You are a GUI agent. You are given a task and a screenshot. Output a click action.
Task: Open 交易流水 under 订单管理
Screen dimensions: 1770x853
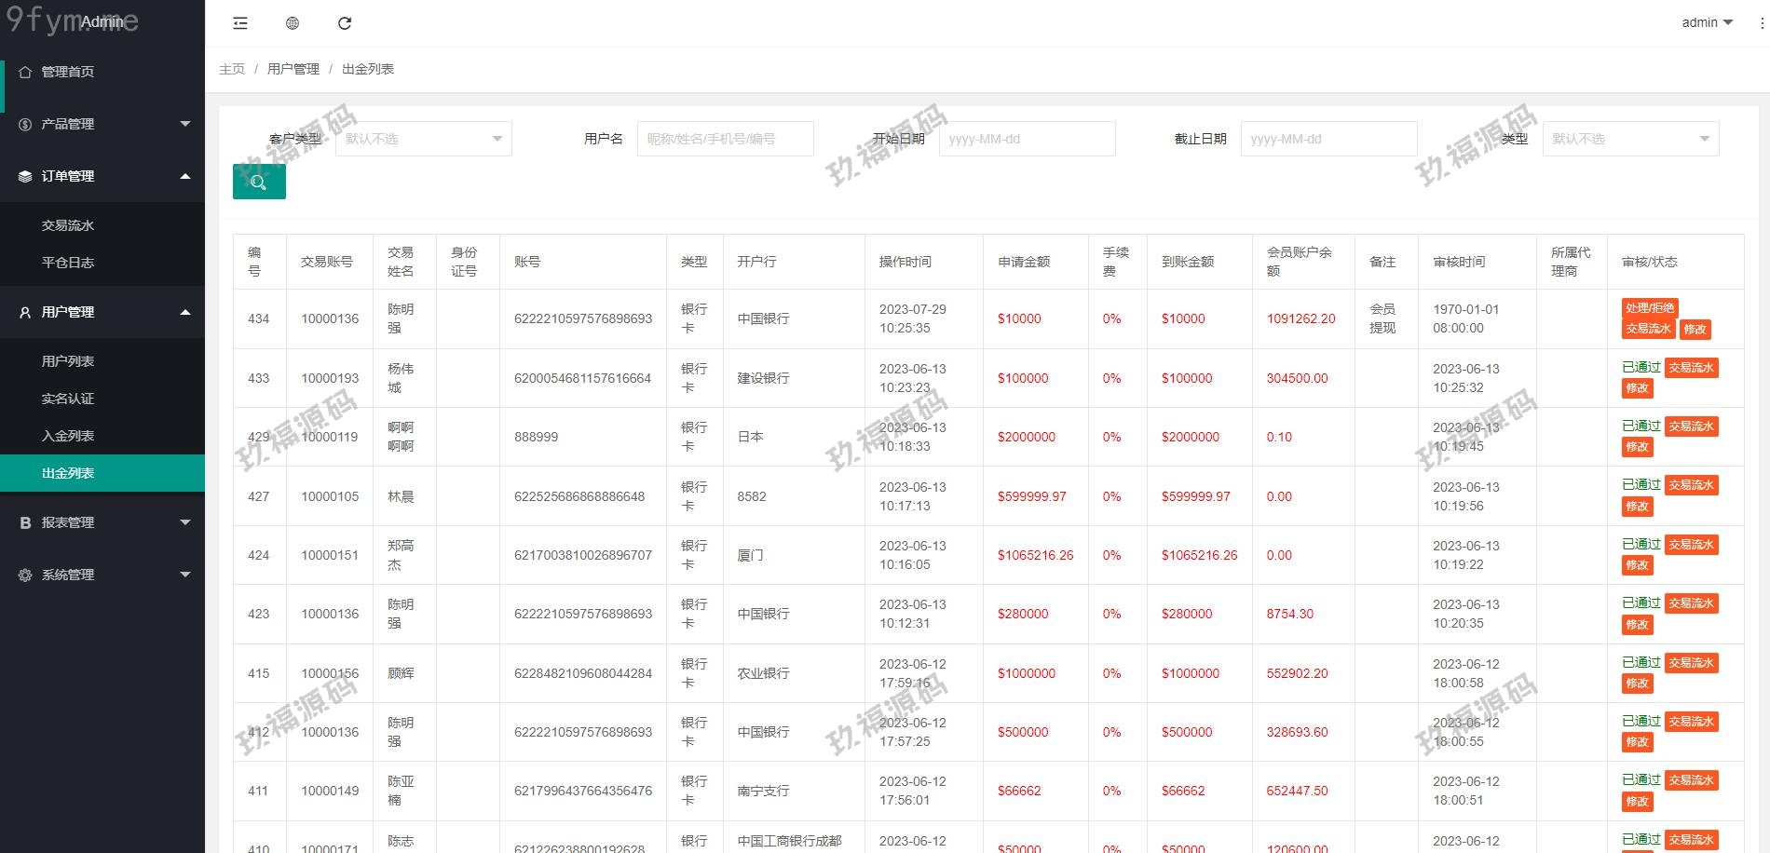pyautogui.click(x=68, y=225)
